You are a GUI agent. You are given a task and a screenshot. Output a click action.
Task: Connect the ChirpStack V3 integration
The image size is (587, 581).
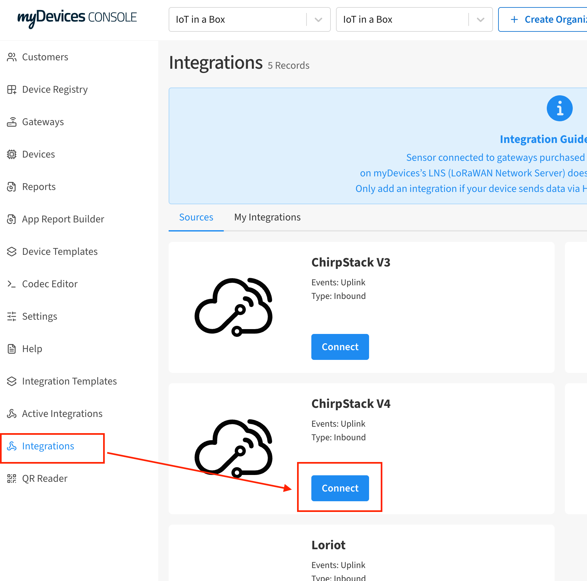340,347
